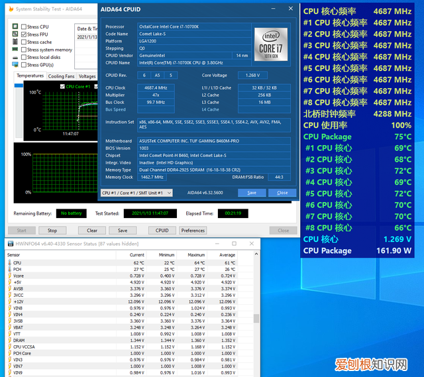Click the Test Started value 2021/1/13 11:47:07

[150, 213]
